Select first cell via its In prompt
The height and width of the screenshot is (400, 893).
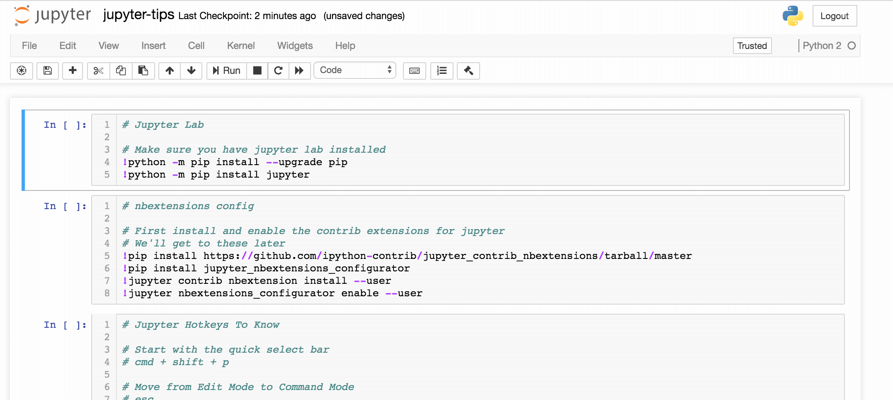[65, 124]
